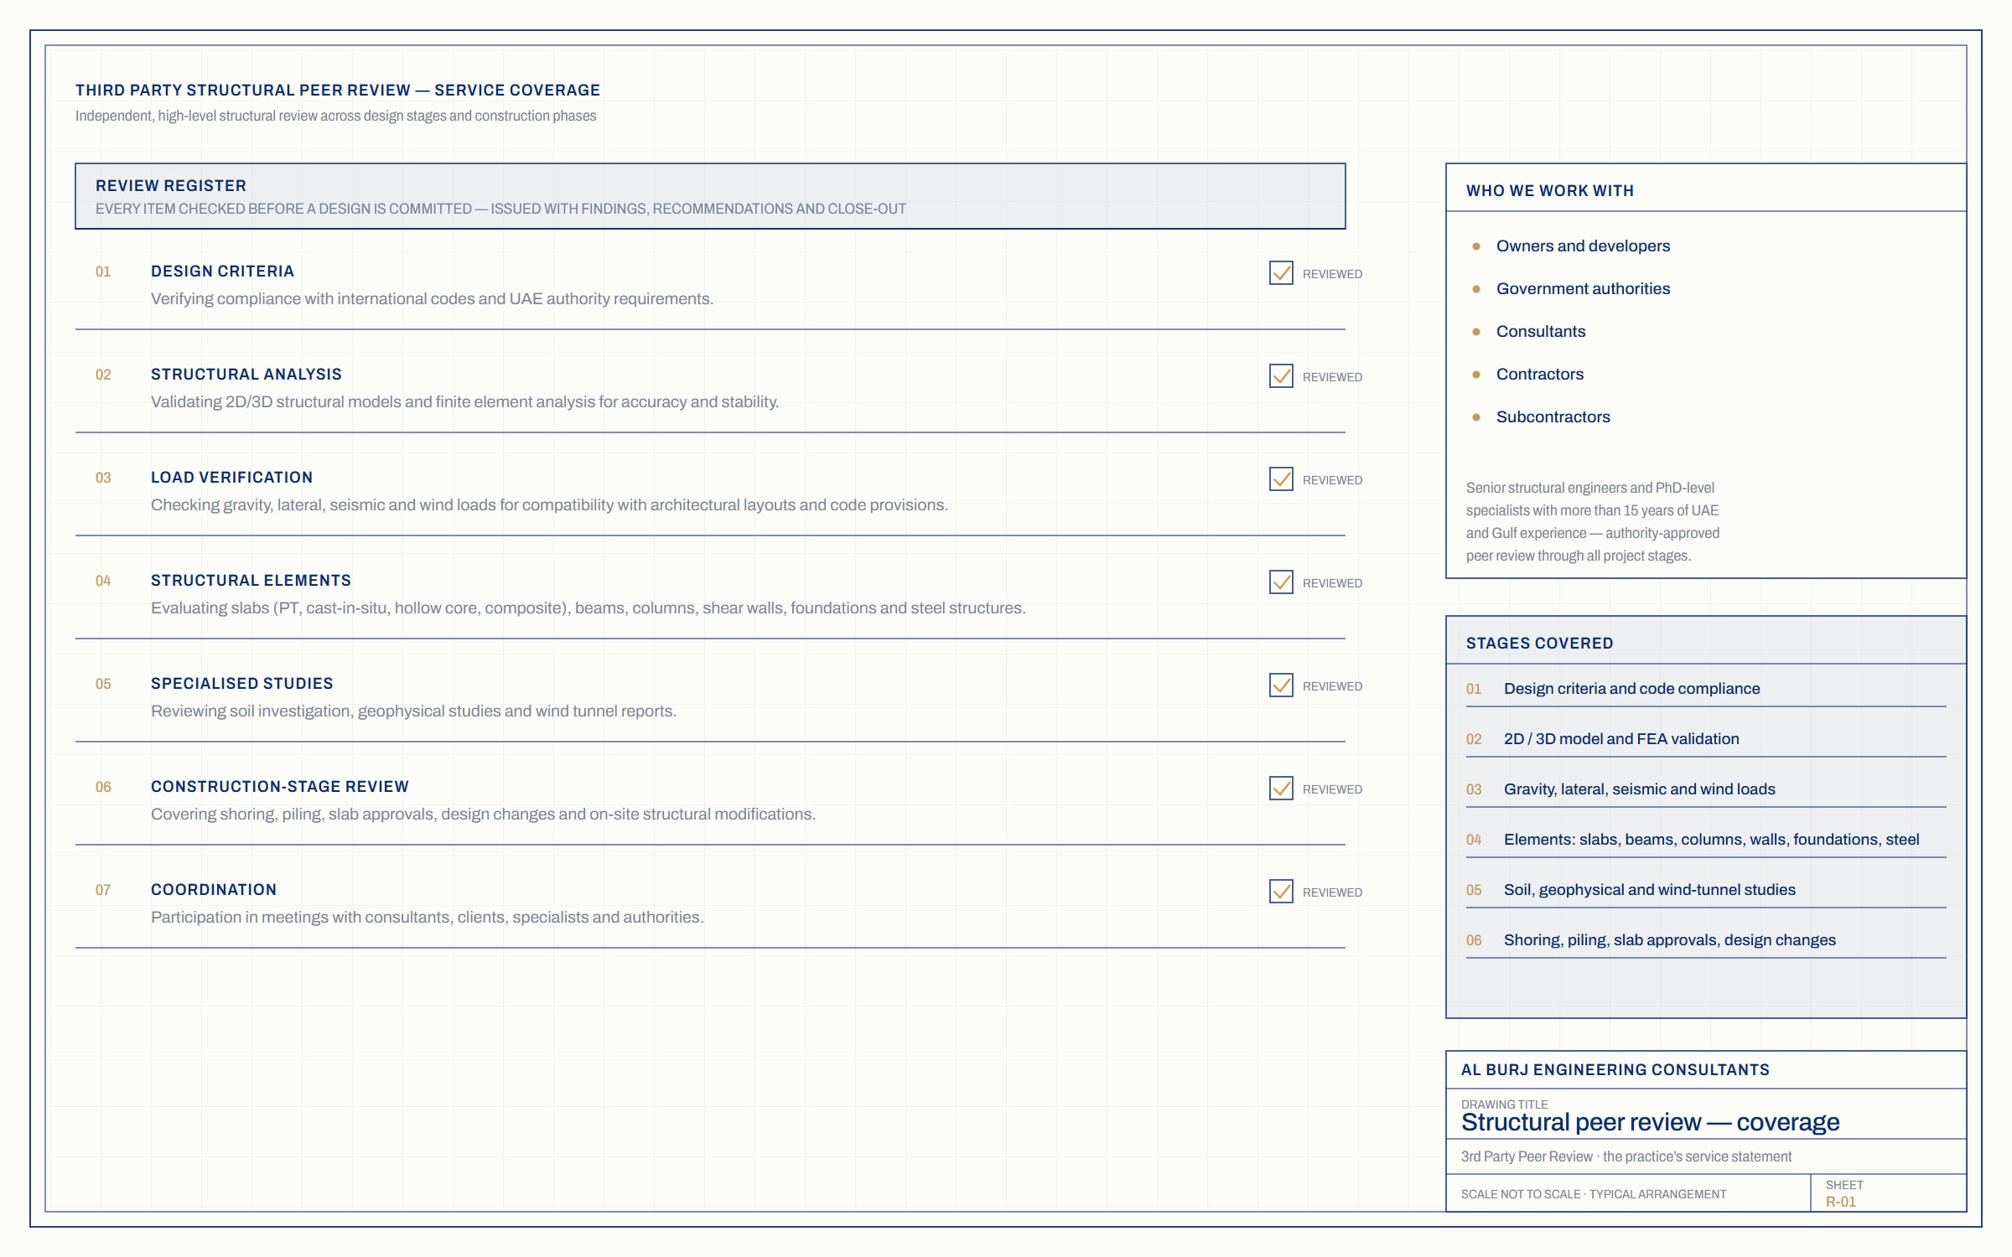Select stage Shoring, piling, slab approvals

tap(1669, 940)
